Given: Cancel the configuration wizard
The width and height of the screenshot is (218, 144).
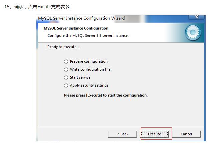Looking at the screenshot, I should tap(186, 134).
